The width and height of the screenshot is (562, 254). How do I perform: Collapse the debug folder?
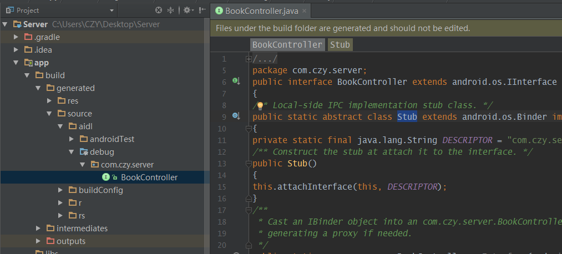point(72,152)
